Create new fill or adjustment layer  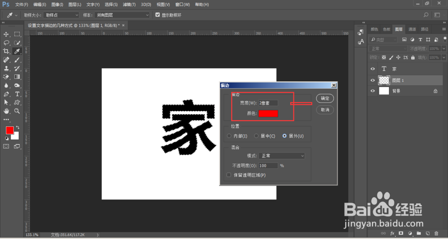410,233
